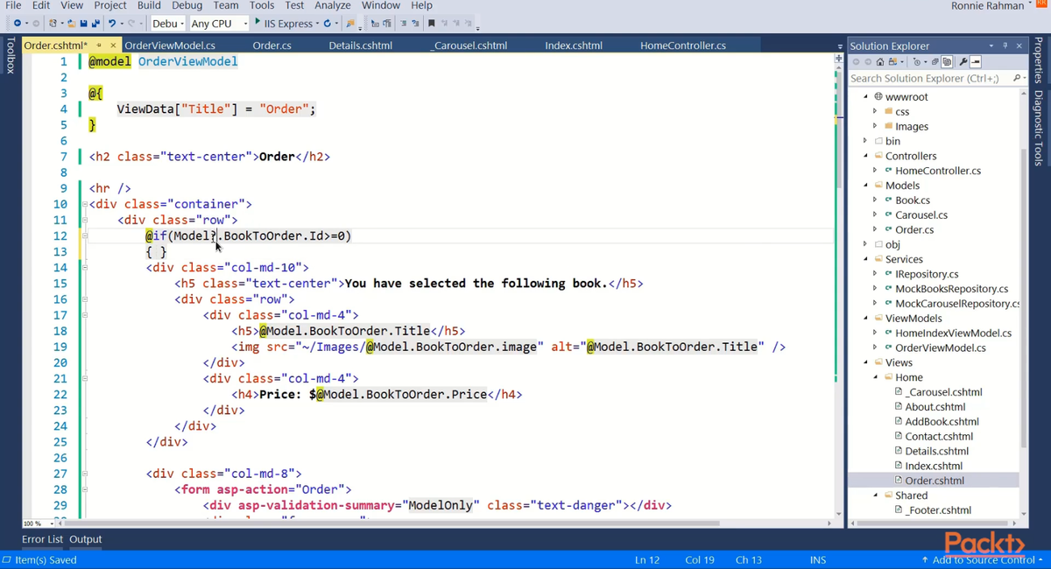The image size is (1051, 569).
Task: Click the browser Refresh toolbar icon
Action: [x=328, y=24]
